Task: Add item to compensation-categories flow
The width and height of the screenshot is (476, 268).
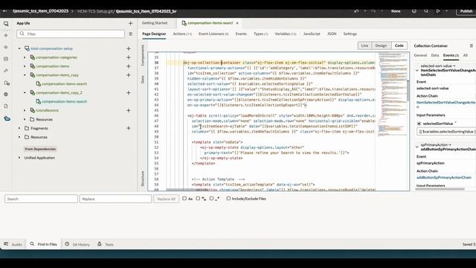Action: (129, 57)
